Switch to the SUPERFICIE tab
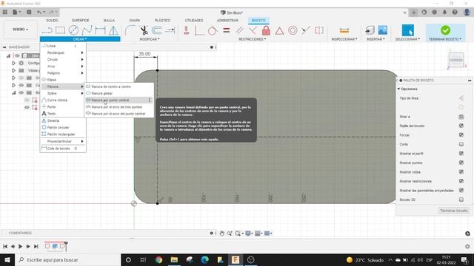Screen dimensions: 474x266 click(x=81, y=21)
